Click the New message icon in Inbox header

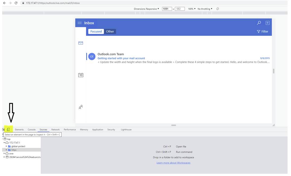268,23
